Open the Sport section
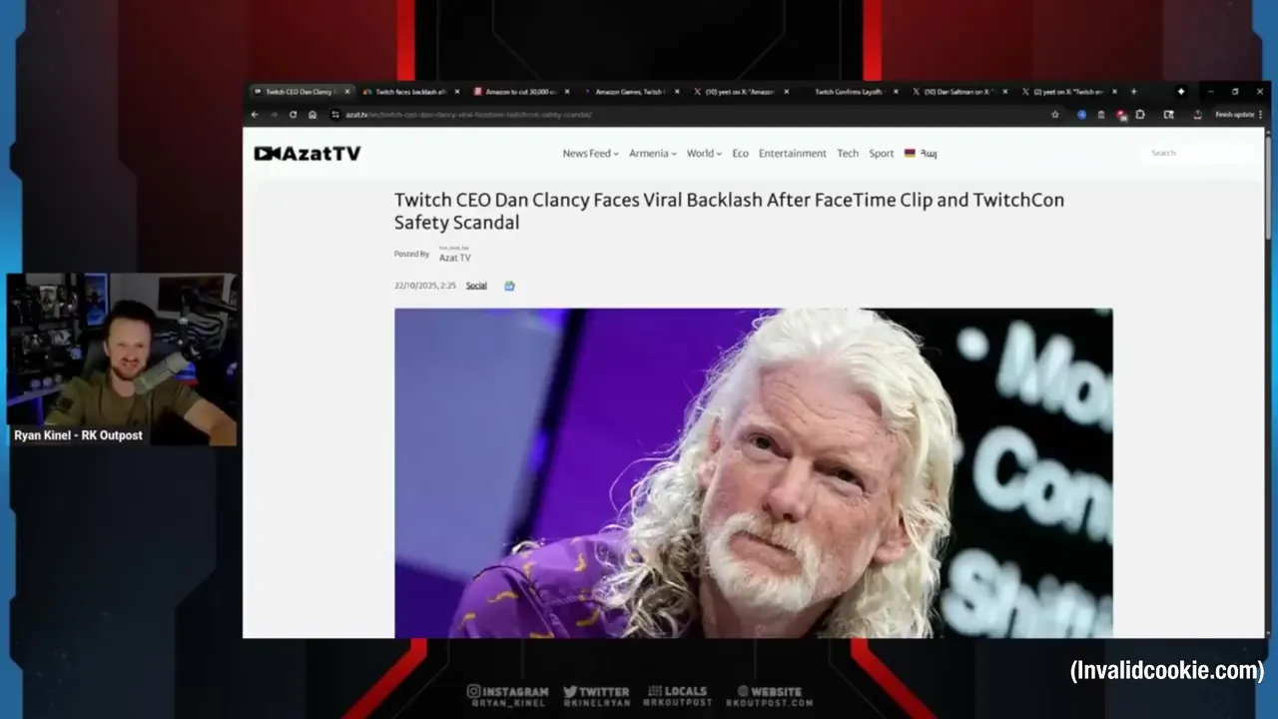1278x719 pixels. point(882,154)
